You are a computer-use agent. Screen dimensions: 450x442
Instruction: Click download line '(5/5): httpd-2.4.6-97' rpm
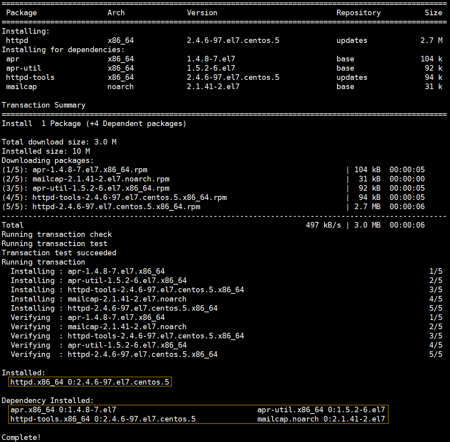[x=101, y=206]
